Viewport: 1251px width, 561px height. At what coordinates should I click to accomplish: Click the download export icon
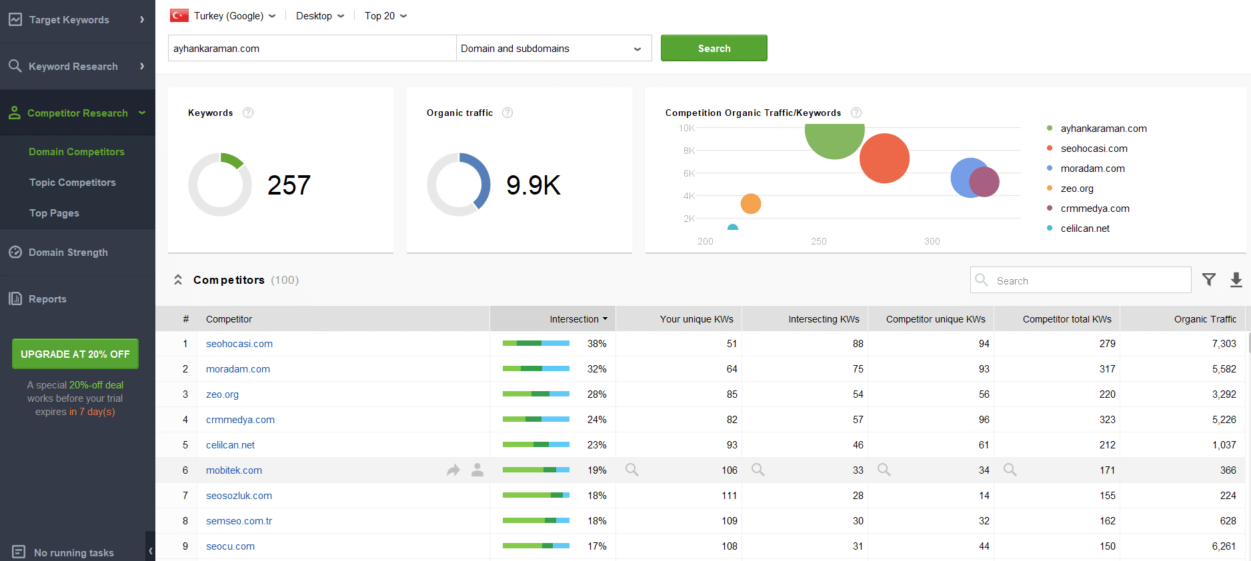pos(1236,280)
